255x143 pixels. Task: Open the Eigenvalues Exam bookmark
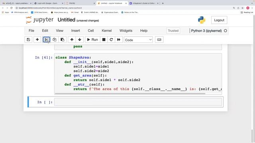click(110, 12)
